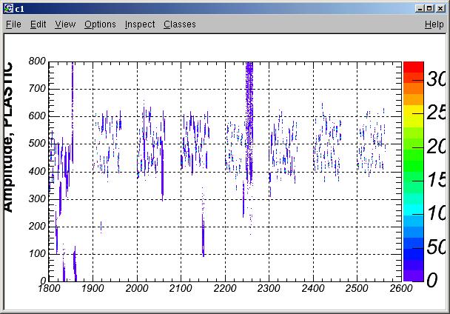Click the 2200 label on the X axis
This screenshot has height=314, width=450.
point(225,288)
